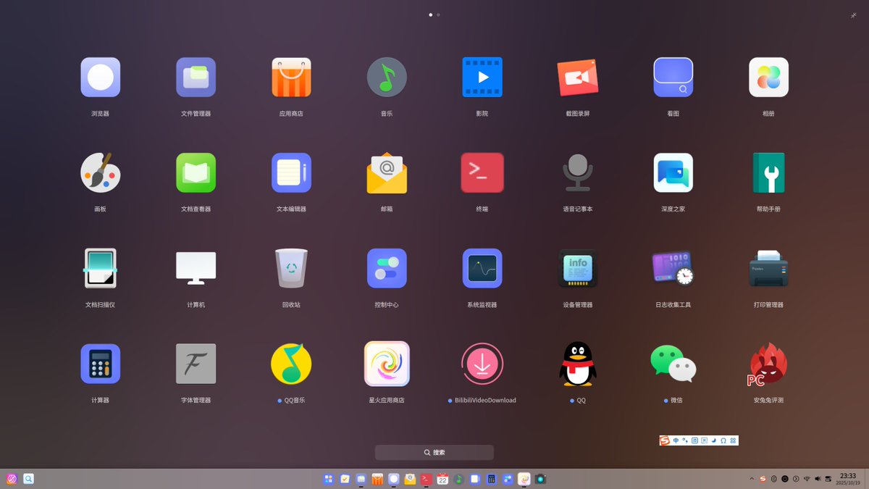
Task: Switch to the second launcher page dot
Action: click(x=438, y=14)
